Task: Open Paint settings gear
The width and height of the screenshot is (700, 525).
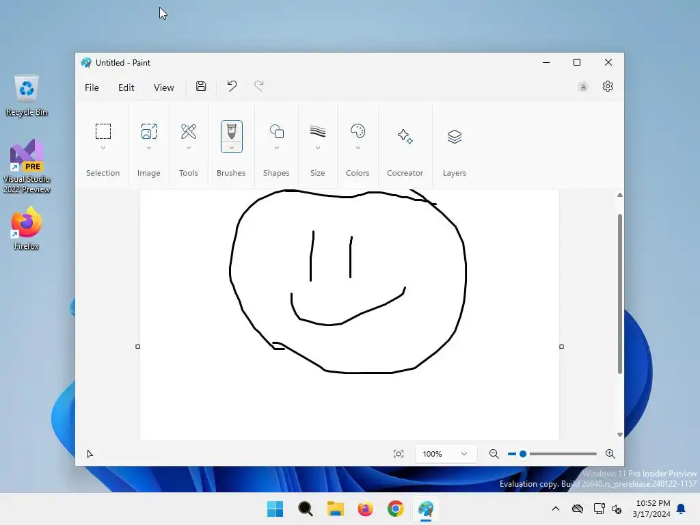Action: [608, 86]
